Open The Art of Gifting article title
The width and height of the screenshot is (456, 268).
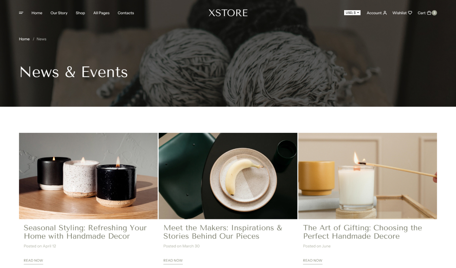point(362,232)
